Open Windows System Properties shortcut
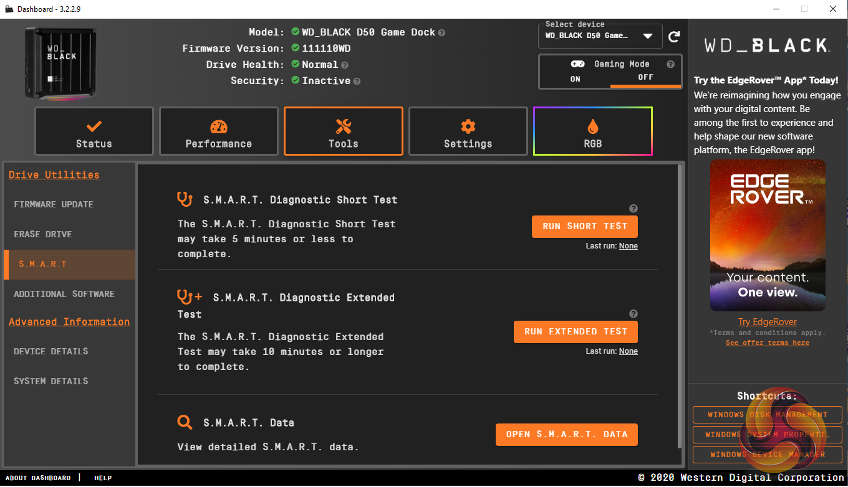Viewport: 848px width, 487px height. point(768,435)
